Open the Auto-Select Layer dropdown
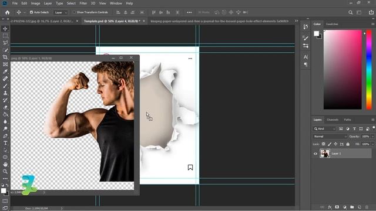Viewport: 376px width, 211px height. click(x=60, y=12)
